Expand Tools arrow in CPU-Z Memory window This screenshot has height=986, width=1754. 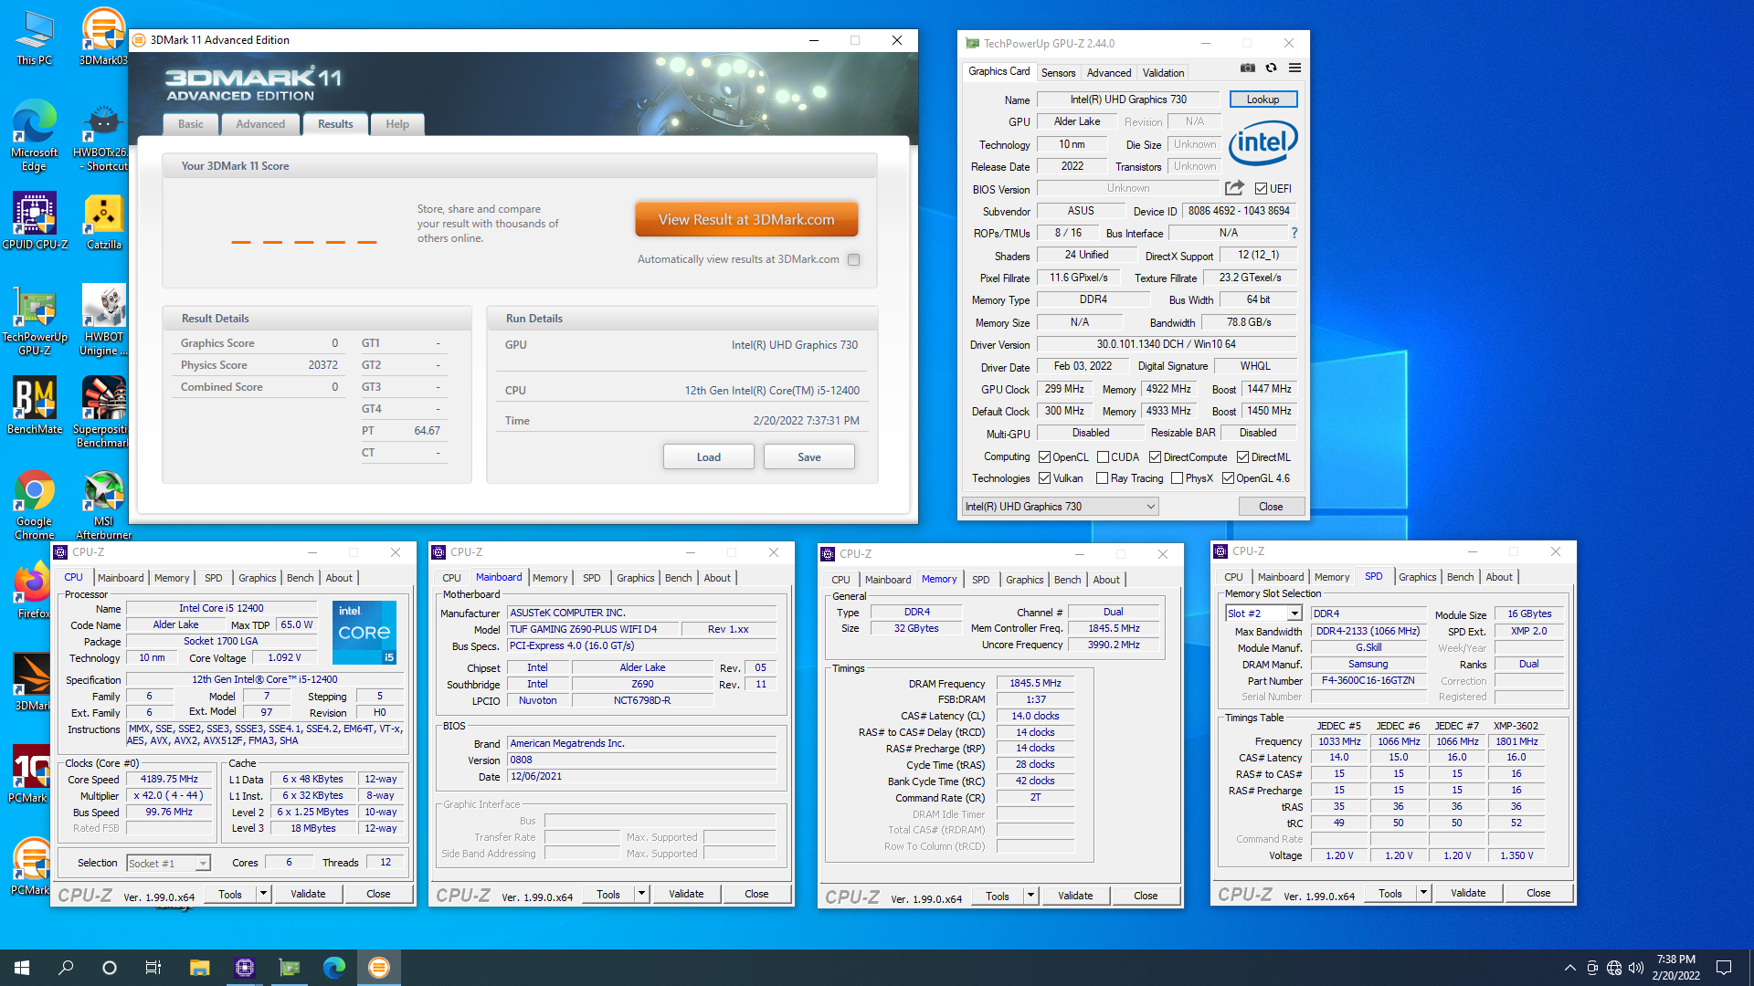click(x=1030, y=896)
